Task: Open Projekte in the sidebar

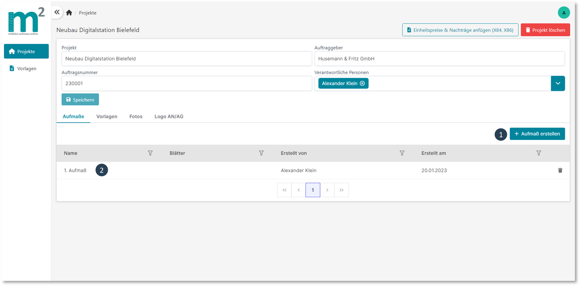Action: tap(26, 51)
